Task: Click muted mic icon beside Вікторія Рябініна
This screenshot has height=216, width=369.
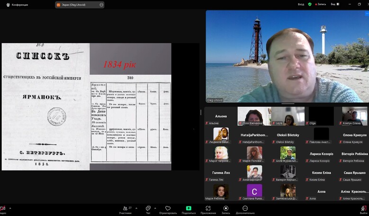Action: pyautogui.click(x=341, y=161)
